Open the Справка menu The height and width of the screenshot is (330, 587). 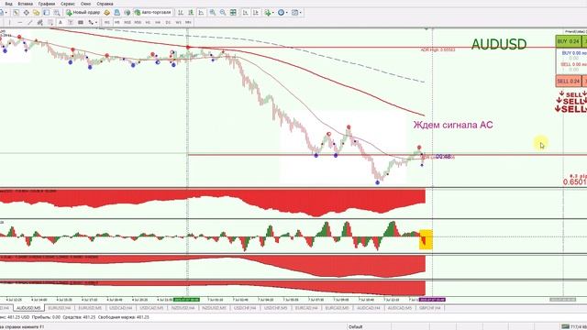(105, 4)
